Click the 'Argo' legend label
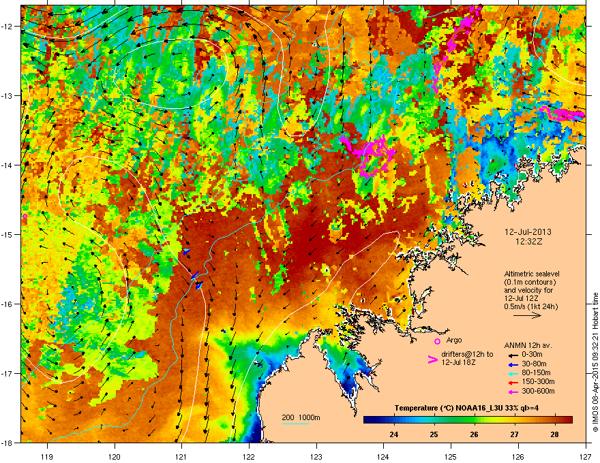The height and width of the screenshot is (463, 600). click(454, 340)
